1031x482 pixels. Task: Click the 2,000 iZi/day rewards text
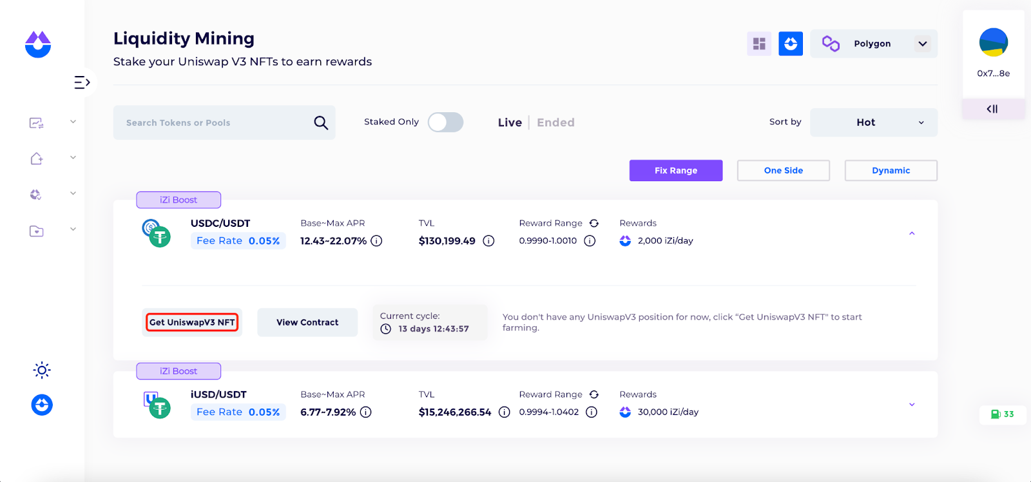[x=666, y=241]
